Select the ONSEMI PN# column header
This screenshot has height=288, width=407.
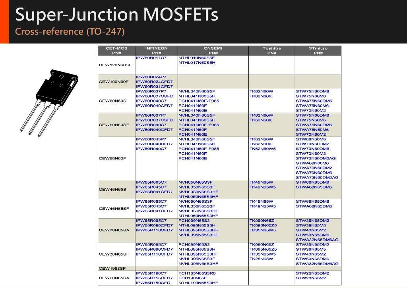coord(213,50)
